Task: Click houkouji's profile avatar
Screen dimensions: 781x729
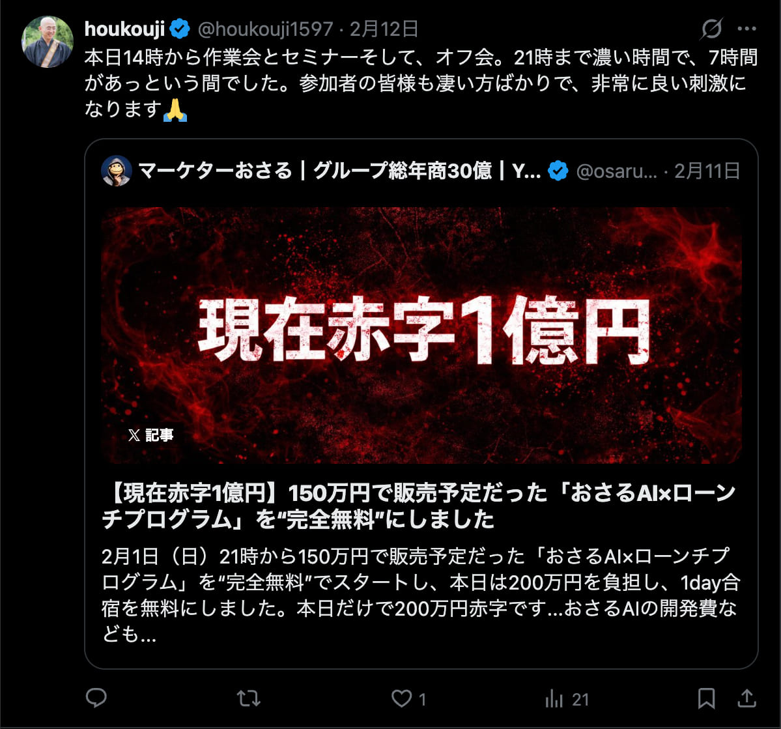Action: (48, 42)
